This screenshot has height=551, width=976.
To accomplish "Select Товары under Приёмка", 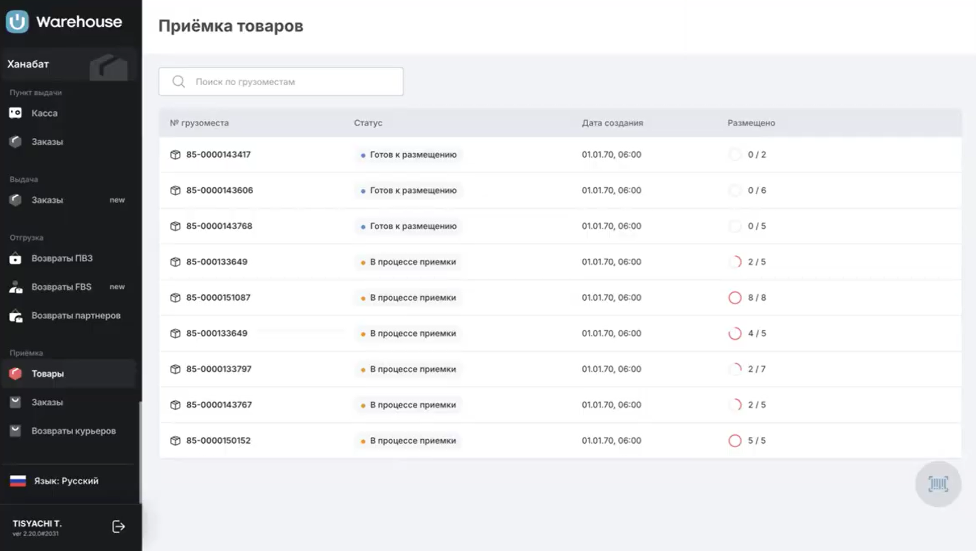I will coord(48,373).
